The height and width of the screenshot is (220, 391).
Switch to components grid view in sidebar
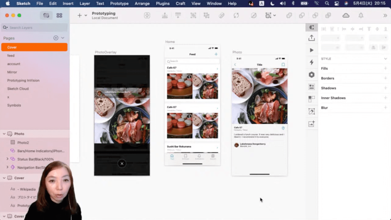coord(59,15)
